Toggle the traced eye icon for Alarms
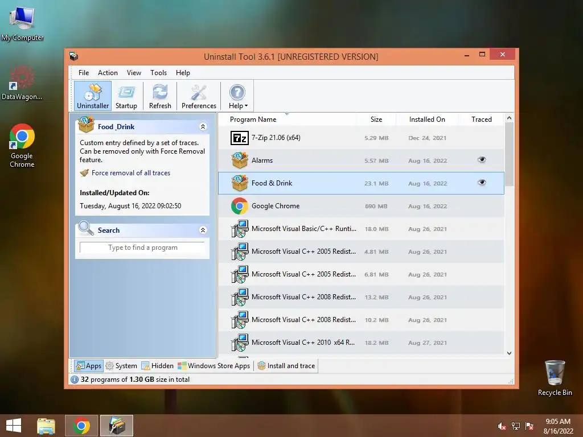583x437 pixels. click(482, 160)
